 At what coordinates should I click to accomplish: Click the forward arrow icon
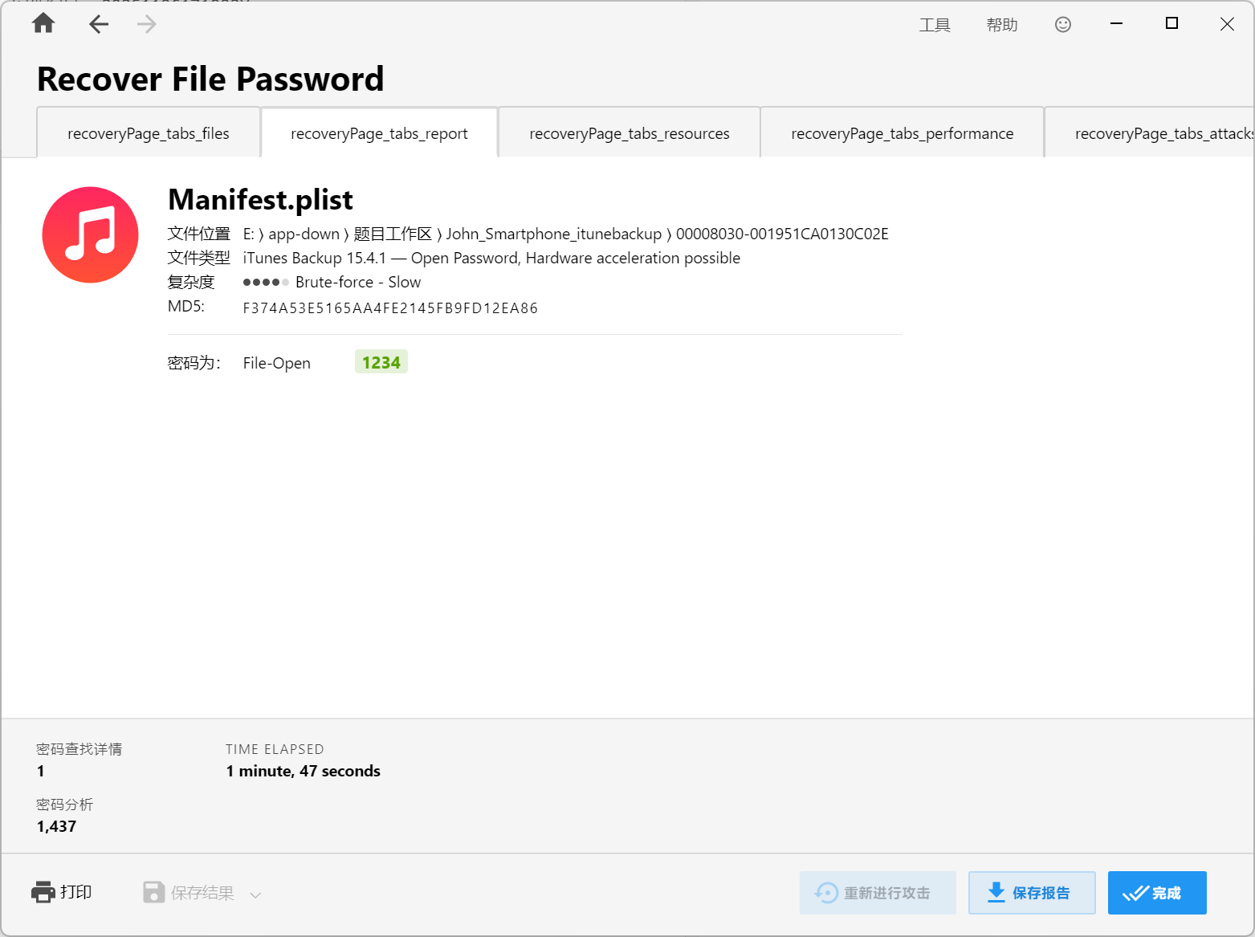pyautogui.click(x=146, y=24)
